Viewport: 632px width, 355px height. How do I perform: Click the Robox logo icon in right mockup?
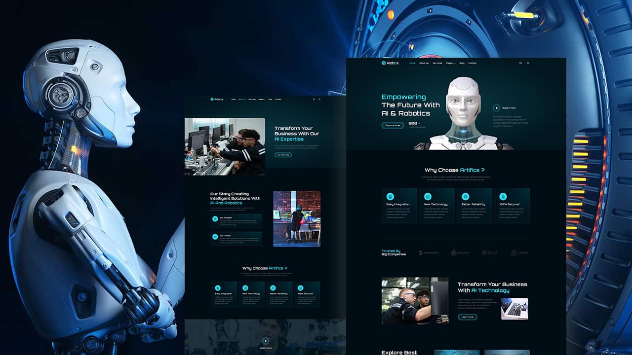click(x=383, y=63)
